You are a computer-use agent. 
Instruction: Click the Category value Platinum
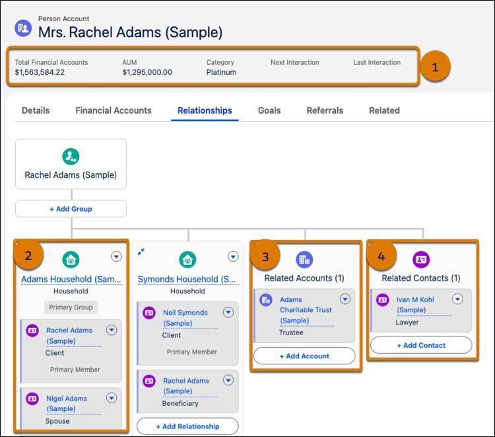(221, 72)
